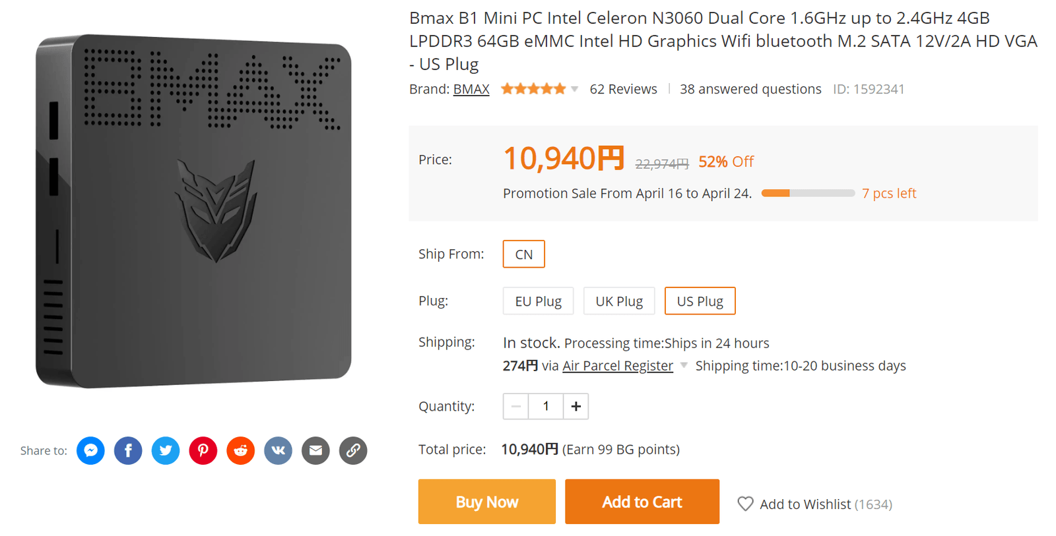The image size is (1056, 536).
Task: Choose CN ship-from option
Action: 523,254
